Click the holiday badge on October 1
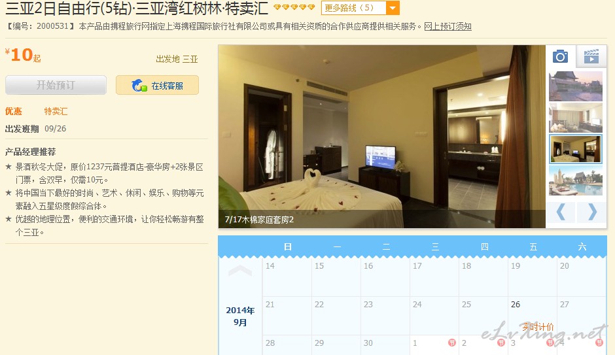This screenshot has width=615, height=355. point(452,343)
